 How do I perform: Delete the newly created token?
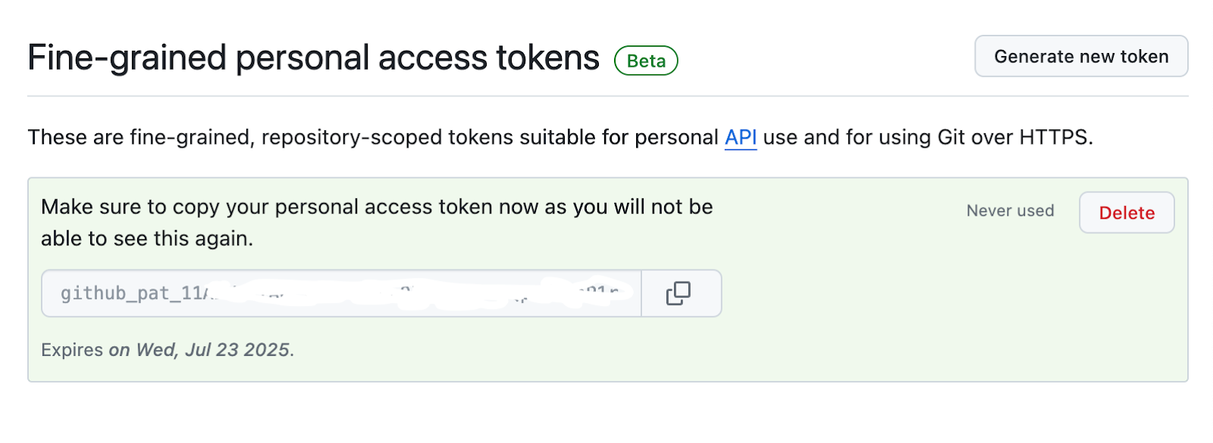1127,213
